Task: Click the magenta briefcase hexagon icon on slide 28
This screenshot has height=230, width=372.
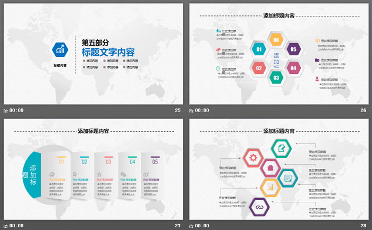Action: click(270, 168)
